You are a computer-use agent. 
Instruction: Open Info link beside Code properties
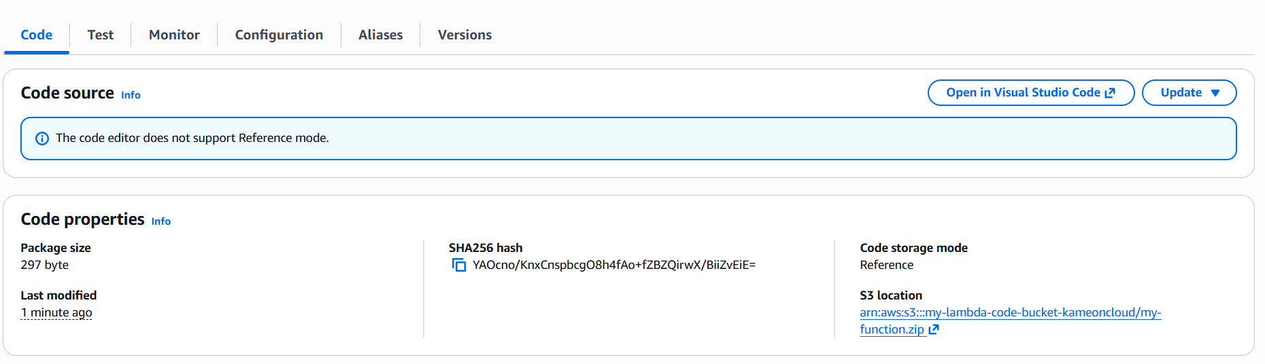tap(161, 221)
